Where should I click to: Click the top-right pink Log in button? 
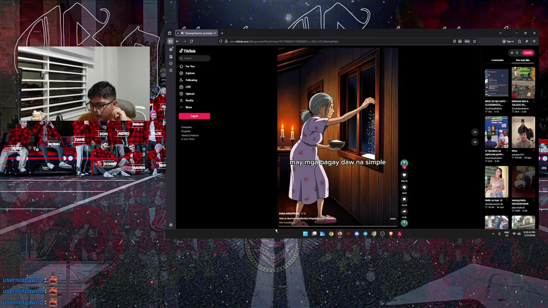click(528, 53)
